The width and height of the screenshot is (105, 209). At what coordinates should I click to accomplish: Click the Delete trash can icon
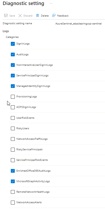(37, 16)
